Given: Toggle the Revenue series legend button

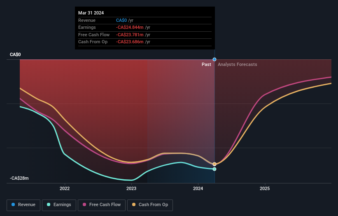Looking at the screenshot, I should [x=23, y=205].
